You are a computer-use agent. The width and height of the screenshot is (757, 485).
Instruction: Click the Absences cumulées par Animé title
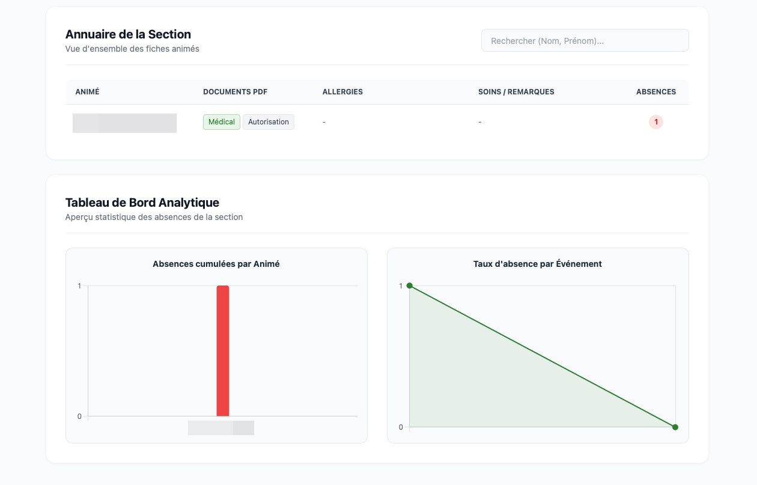pyautogui.click(x=216, y=264)
